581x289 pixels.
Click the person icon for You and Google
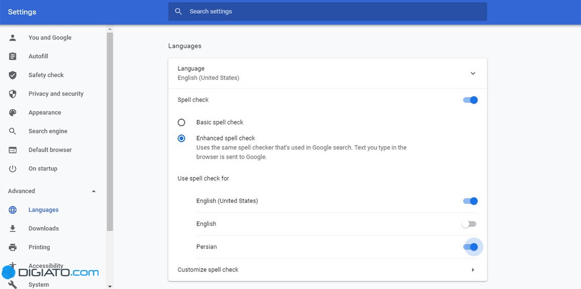(13, 37)
